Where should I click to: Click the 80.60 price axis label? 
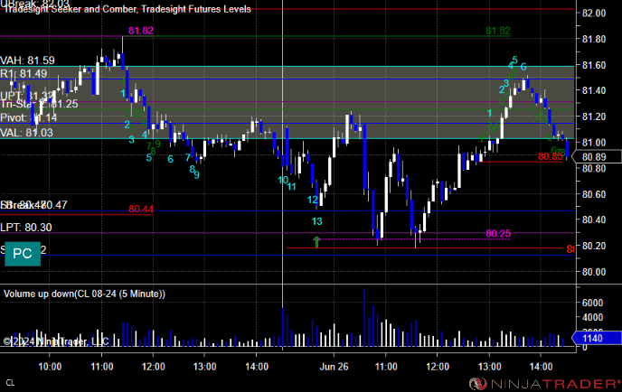pyautogui.click(x=594, y=194)
